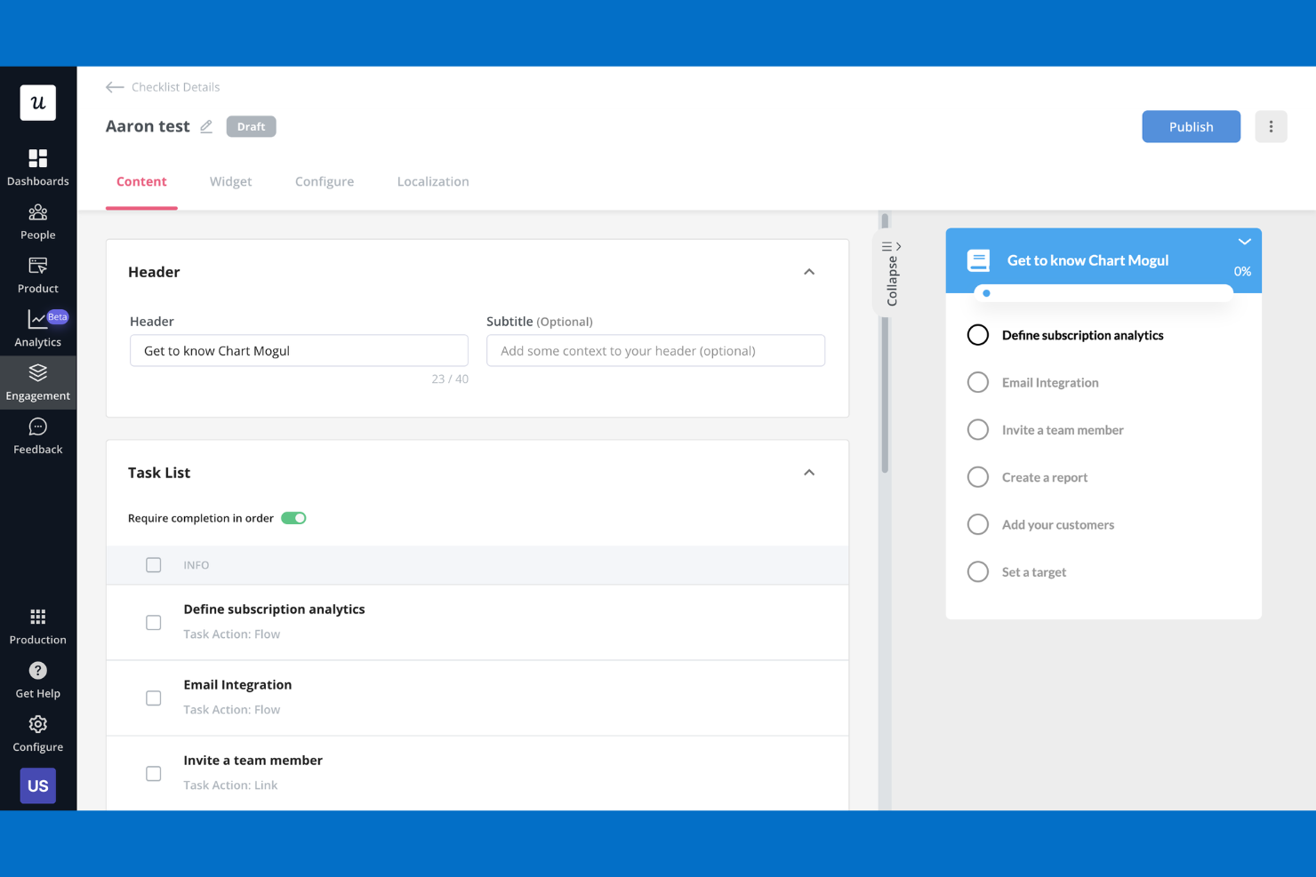Check the Email Integration task checkbox
The image size is (1316, 877).
tap(153, 698)
